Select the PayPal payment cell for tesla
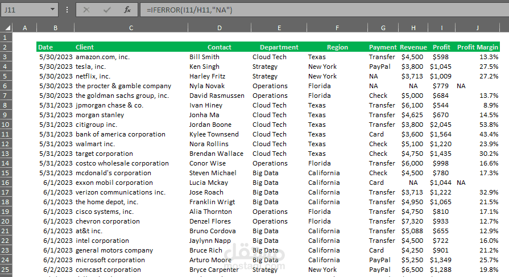Viewport: 509px width, 277px height. [x=383, y=67]
